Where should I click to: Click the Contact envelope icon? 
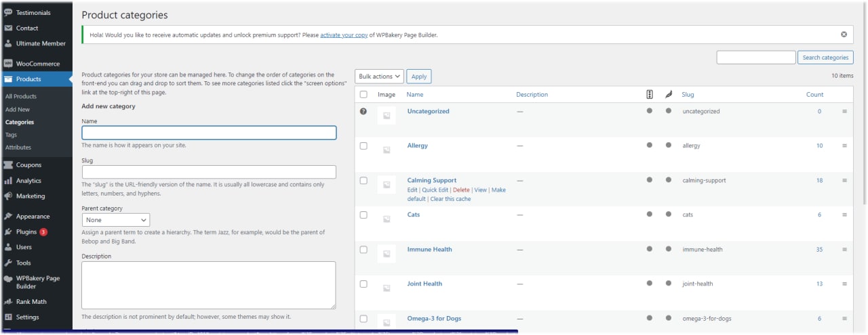pyautogui.click(x=8, y=28)
